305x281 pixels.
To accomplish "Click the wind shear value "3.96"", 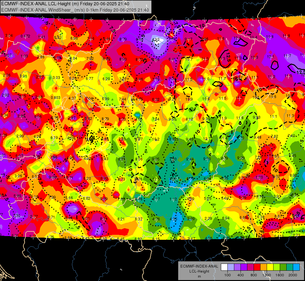I will tap(18, 176).
